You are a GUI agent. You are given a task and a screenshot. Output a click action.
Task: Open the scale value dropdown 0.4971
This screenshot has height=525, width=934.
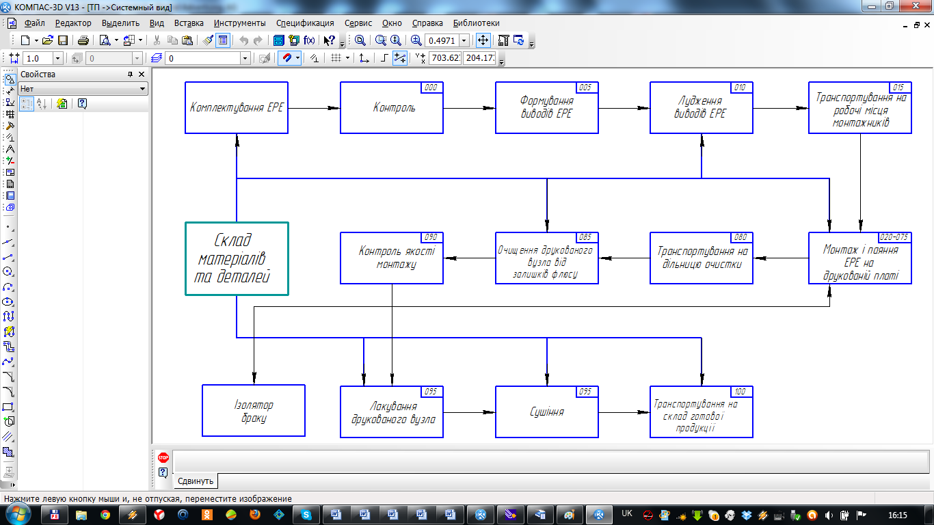pyautogui.click(x=464, y=40)
